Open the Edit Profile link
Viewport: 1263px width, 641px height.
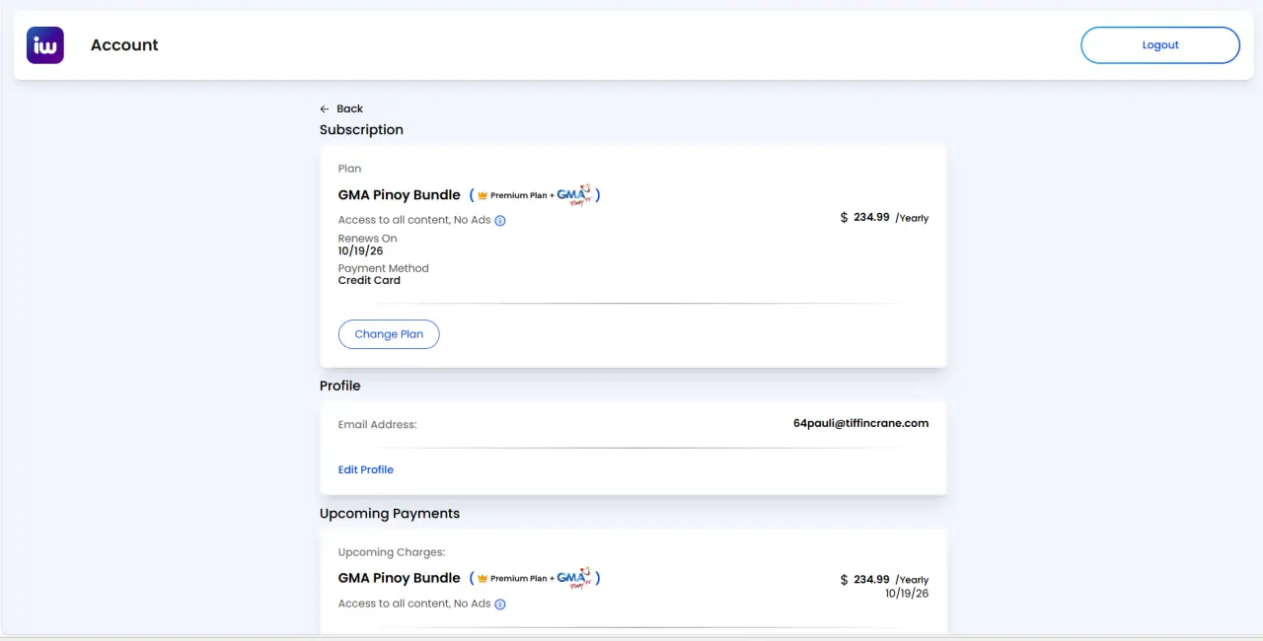click(x=366, y=469)
